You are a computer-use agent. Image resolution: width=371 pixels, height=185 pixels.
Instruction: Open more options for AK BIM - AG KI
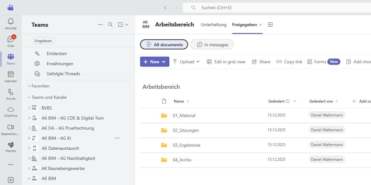[117, 138]
